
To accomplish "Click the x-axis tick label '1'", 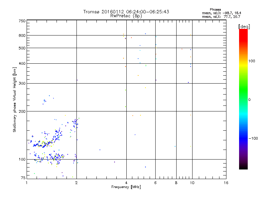I will coord(27,183).
